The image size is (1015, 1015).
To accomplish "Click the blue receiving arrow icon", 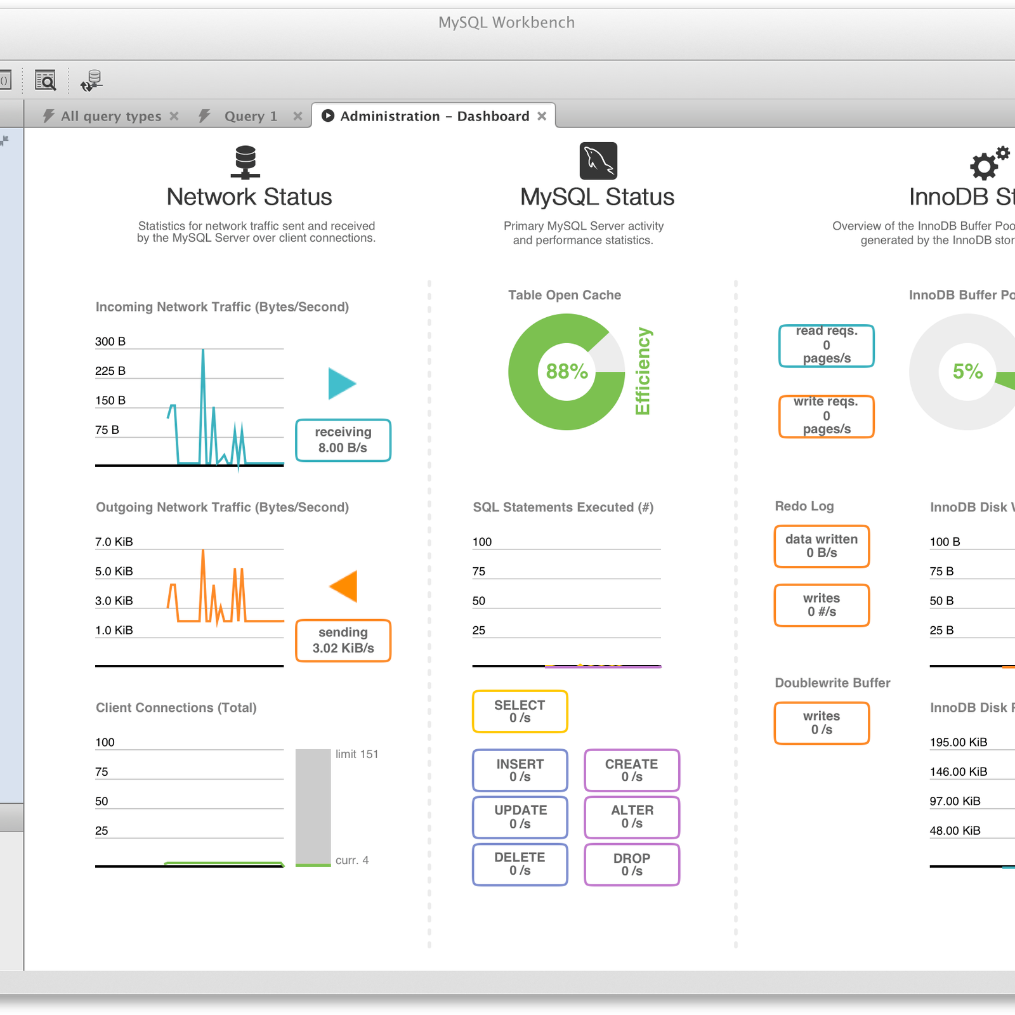I will 343,384.
